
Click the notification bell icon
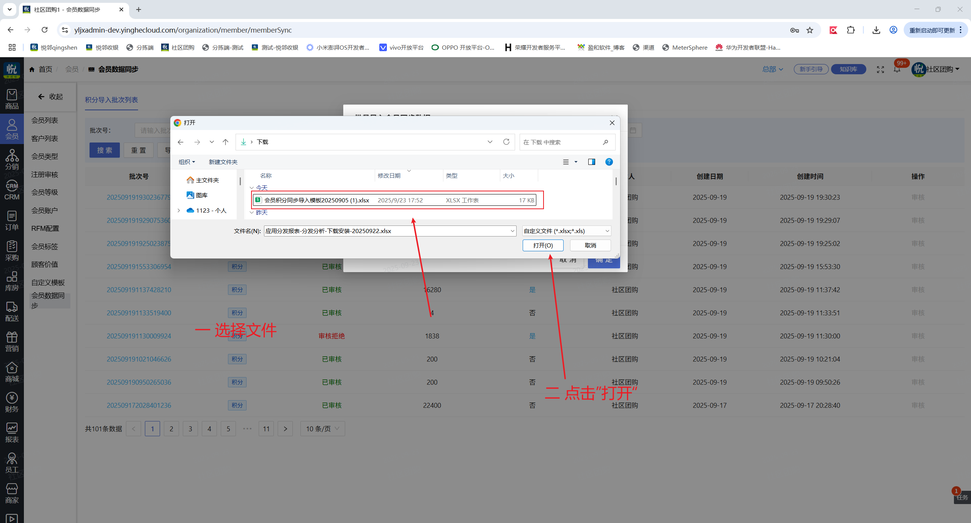(897, 69)
